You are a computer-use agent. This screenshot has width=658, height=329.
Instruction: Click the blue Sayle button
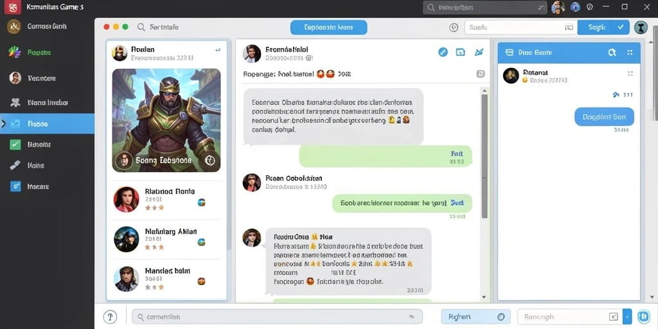coord(597,27)
